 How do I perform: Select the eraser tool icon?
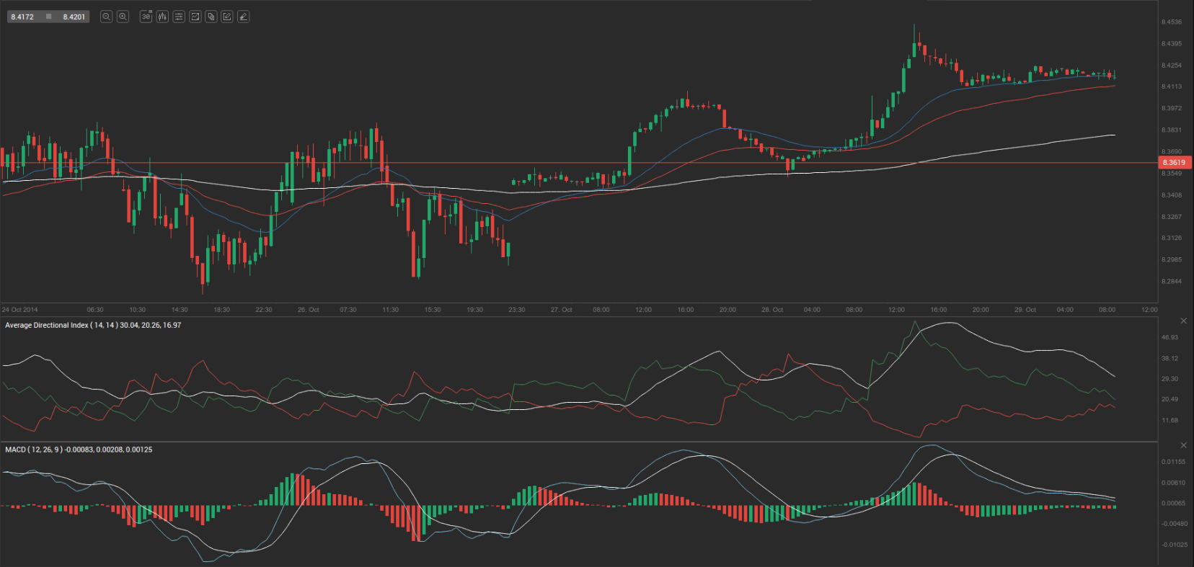click(x=244, y=17)
